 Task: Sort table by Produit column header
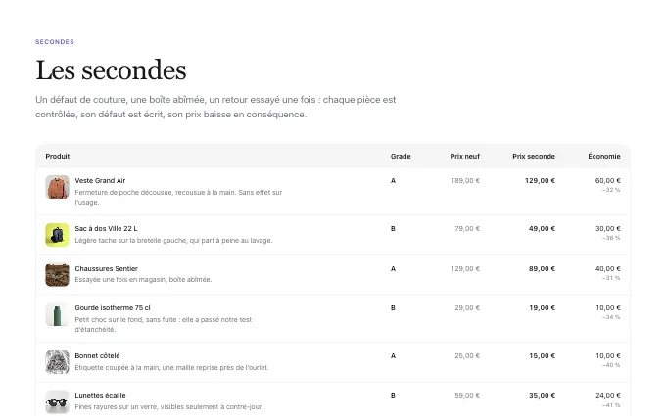click(58, 157)
